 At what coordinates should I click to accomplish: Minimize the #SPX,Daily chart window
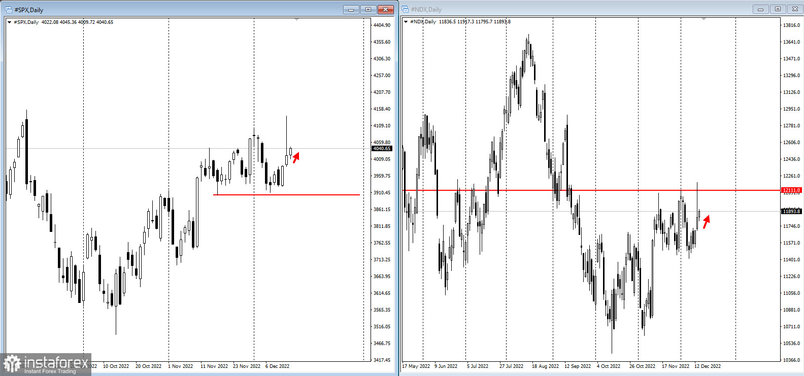351,10
